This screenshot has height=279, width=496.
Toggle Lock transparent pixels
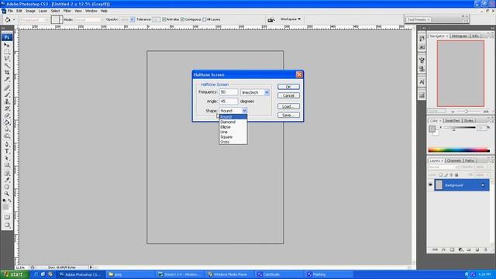coord(440,174)
